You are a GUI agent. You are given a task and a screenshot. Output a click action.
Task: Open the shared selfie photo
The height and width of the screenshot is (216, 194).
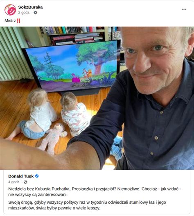point(97,98)
